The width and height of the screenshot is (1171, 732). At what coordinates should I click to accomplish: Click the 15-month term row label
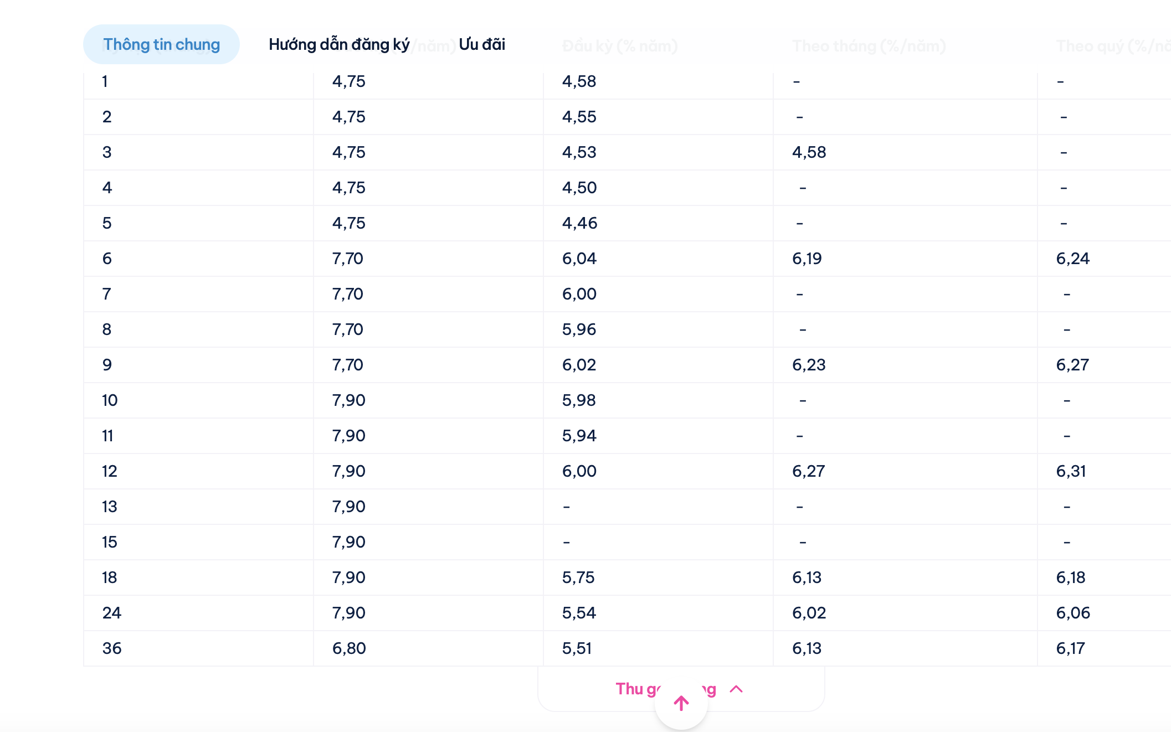pyautogui.click(x=110, y=542)
